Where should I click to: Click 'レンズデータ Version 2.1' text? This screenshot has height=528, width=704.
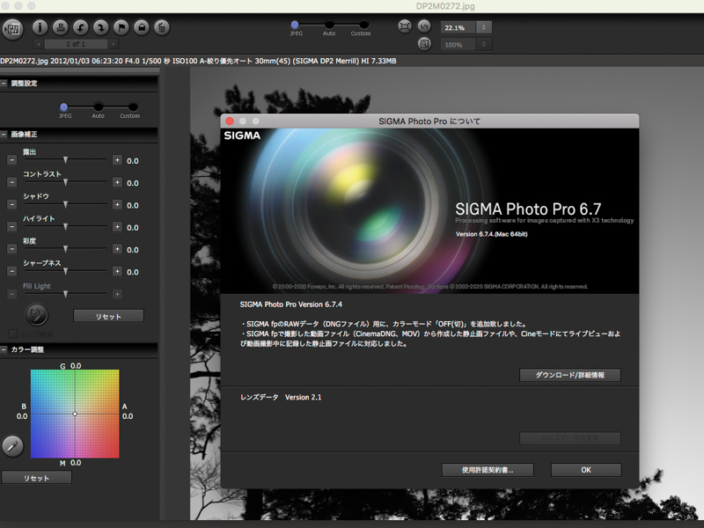(x=281, y=398)
